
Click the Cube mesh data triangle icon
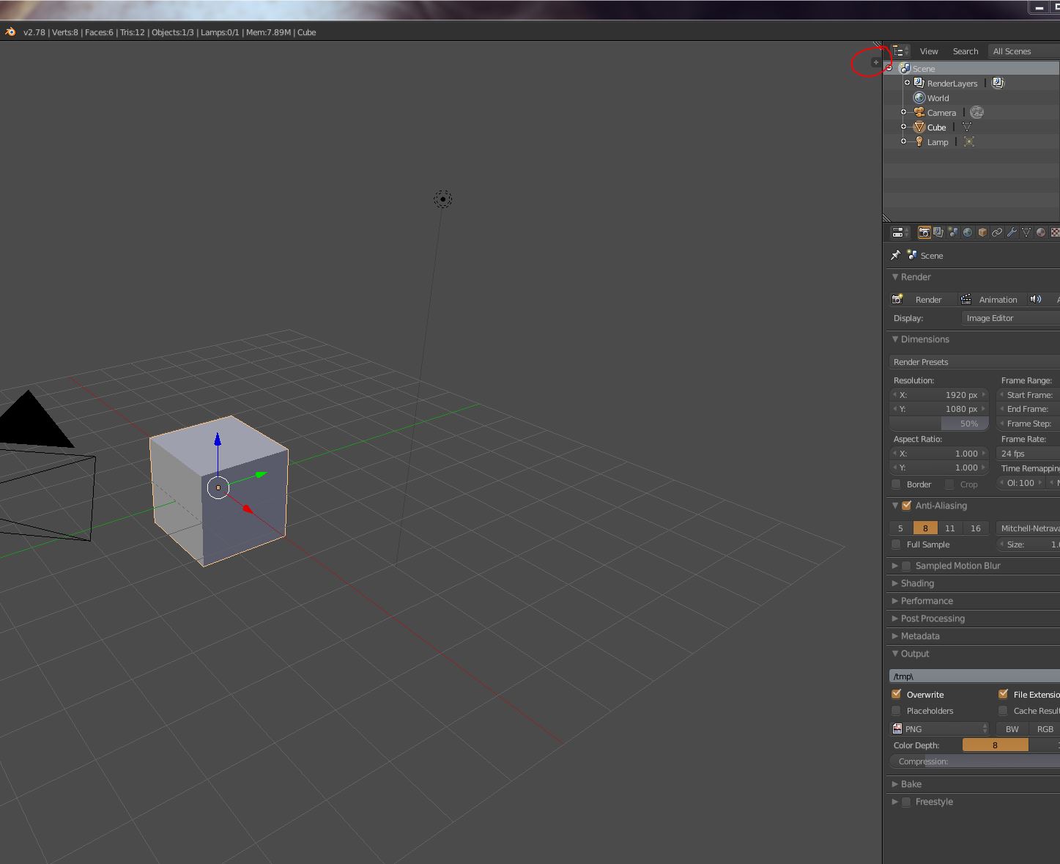click(x=967, y=128)
